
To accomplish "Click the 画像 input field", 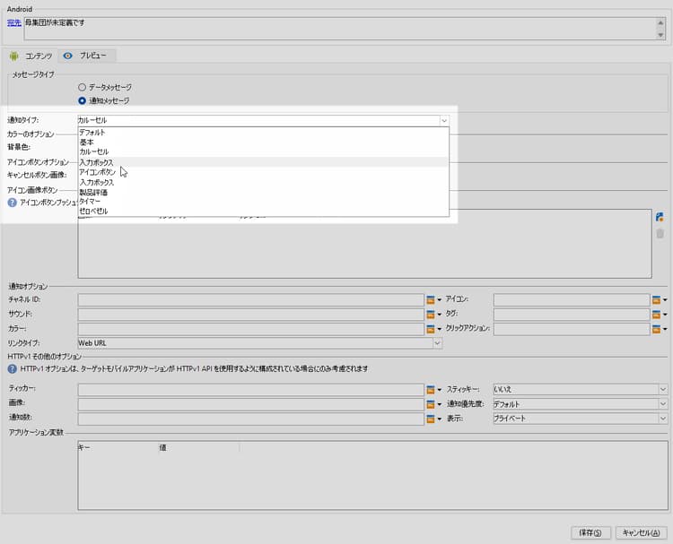I will 251,404.
